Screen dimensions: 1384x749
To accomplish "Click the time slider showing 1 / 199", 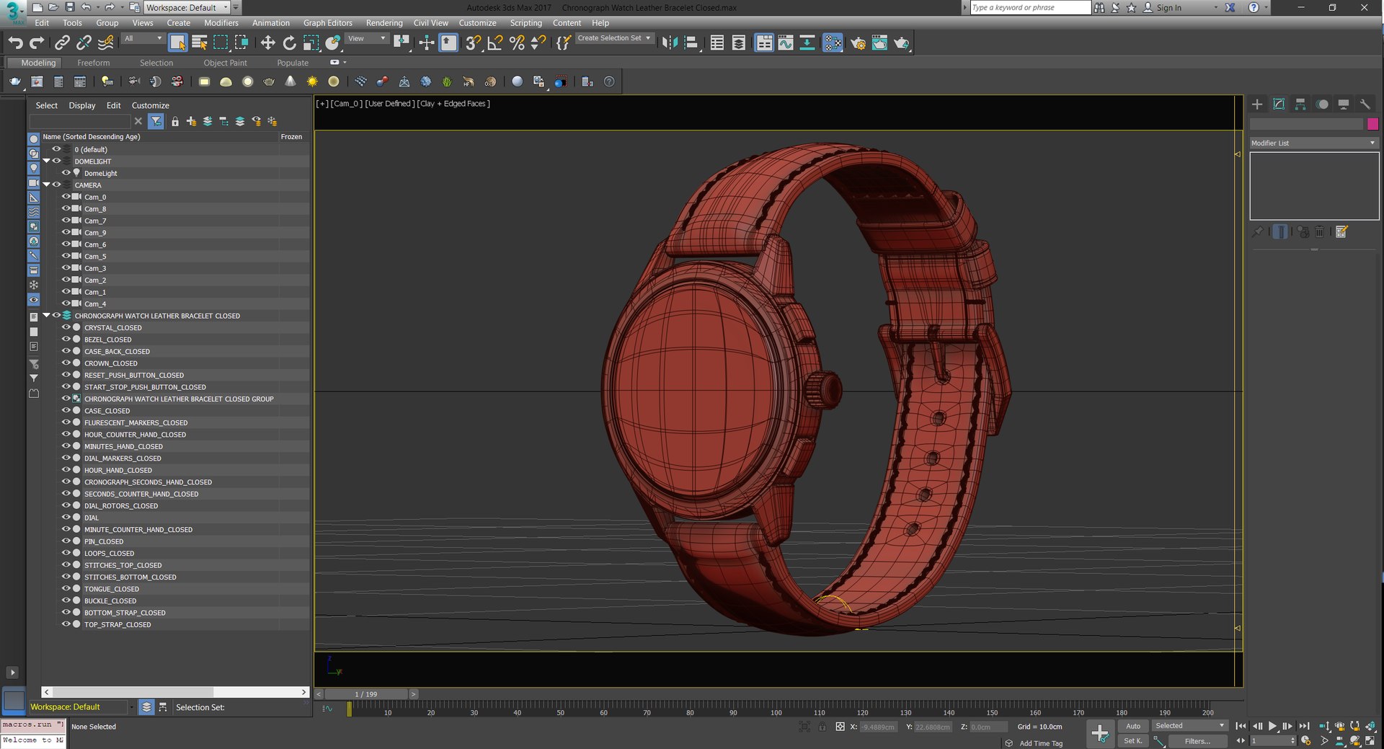I will (366, 694).
